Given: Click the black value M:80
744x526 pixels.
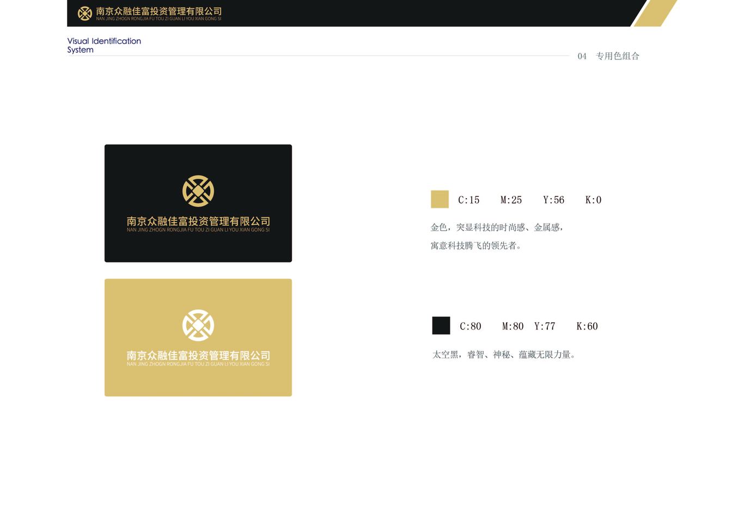Looking at the screenshot, I should [513, 326].
